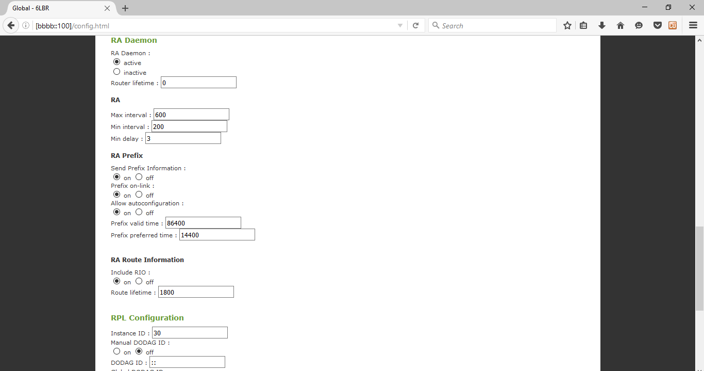Close the Global - 6LBR tab
Image resolution: width=704 pixels, height=371 pixels.
pos(107,8)
